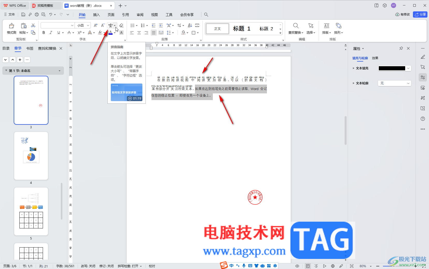Click the 有修改 status button
Image resolution: width=429 pixels, height=269 pixels.
click(x=403, y=14)
